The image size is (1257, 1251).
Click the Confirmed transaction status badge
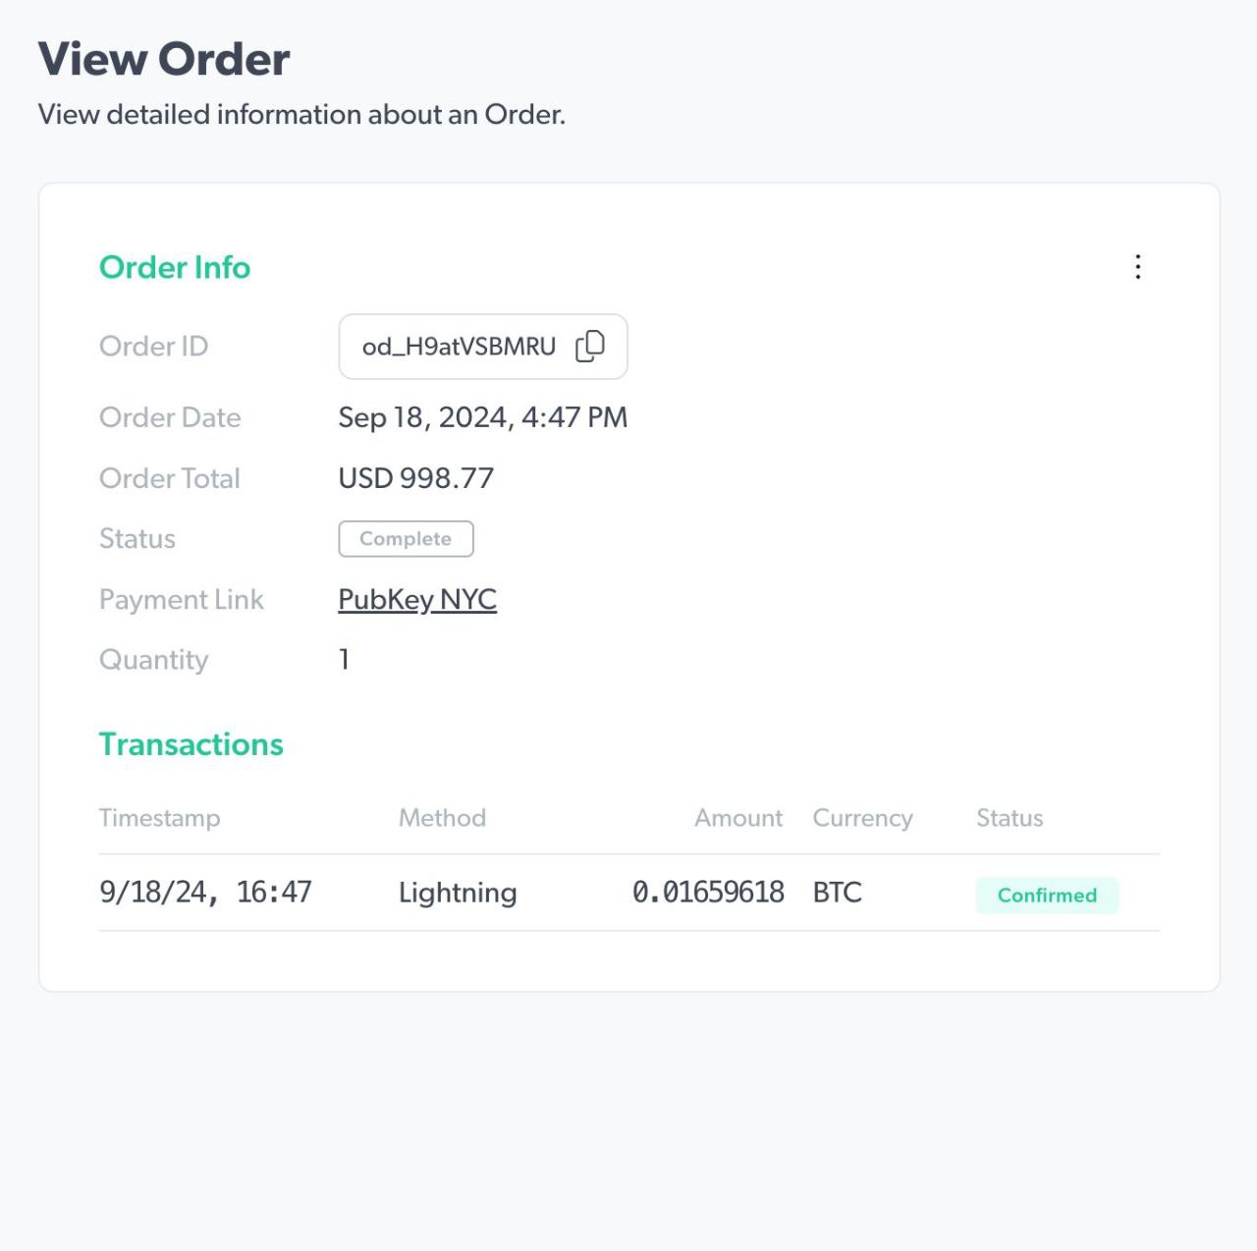1047,896
